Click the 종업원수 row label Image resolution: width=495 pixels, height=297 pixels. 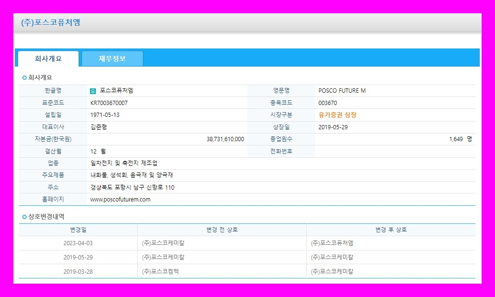point(281,139)
